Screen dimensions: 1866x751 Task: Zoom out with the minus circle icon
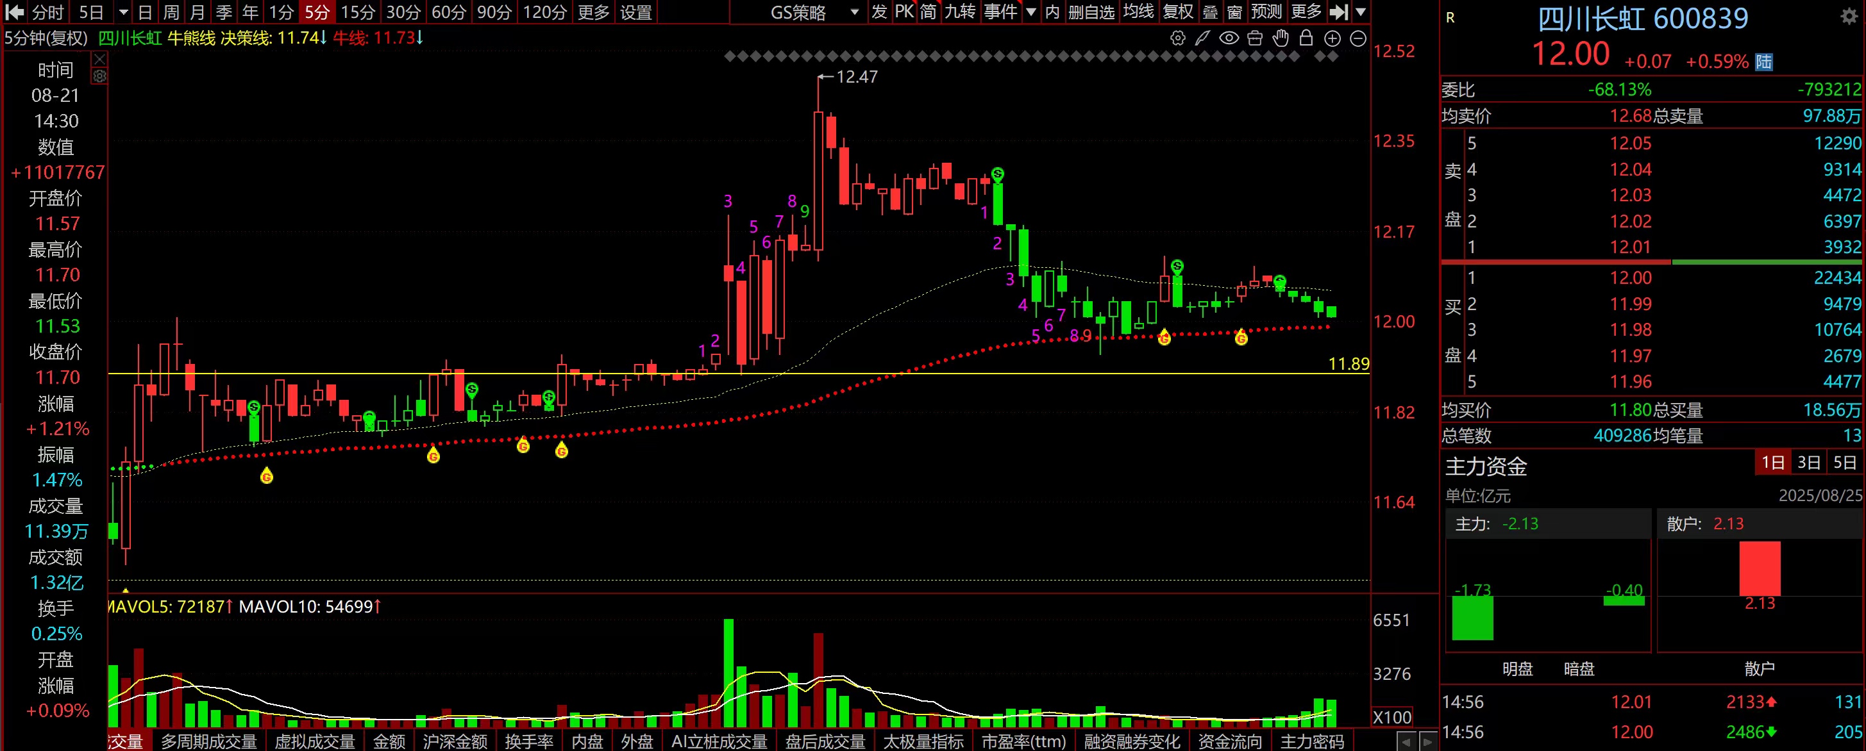pyautogui.click(x=1358, y=38)
